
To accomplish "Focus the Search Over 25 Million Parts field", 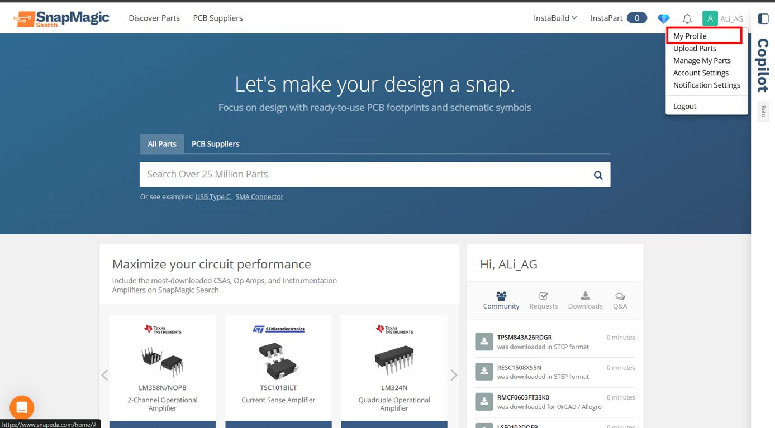I will pyautogui.click(x=375, y=175).
